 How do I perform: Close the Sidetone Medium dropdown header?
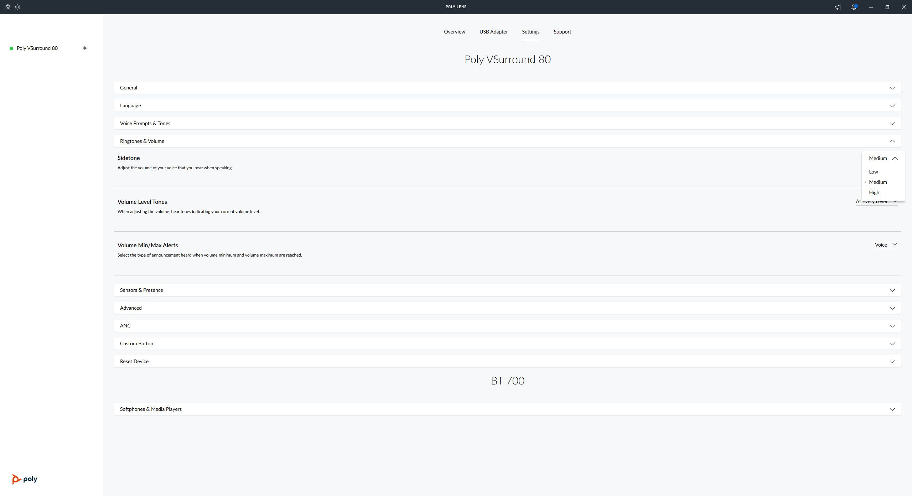point(883,158)
